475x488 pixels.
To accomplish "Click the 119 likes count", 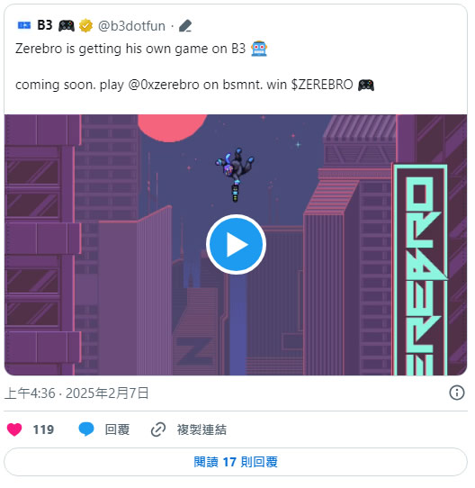I will [x=43, y=429].
